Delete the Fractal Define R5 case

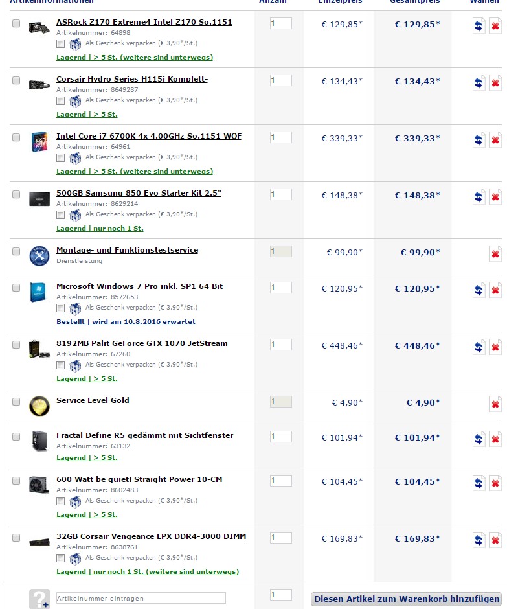click(495, 439)
